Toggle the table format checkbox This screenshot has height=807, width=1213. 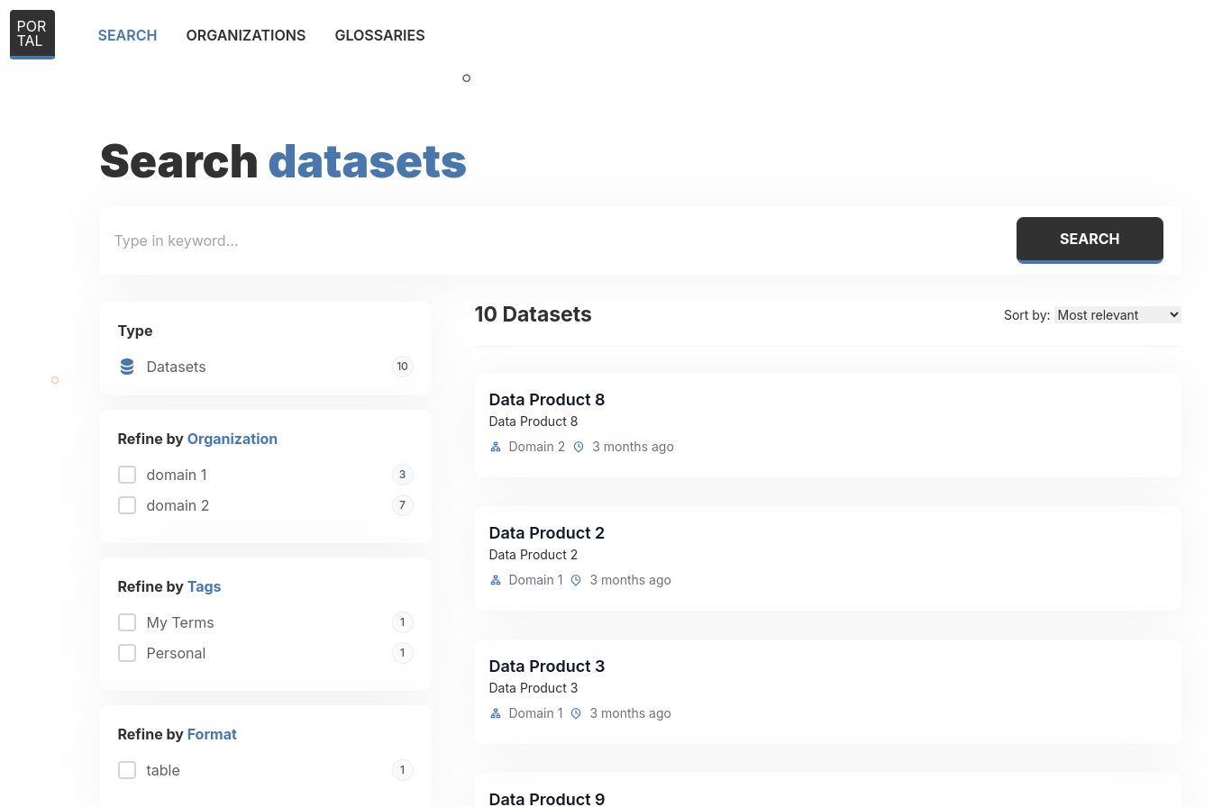point(127,770)
